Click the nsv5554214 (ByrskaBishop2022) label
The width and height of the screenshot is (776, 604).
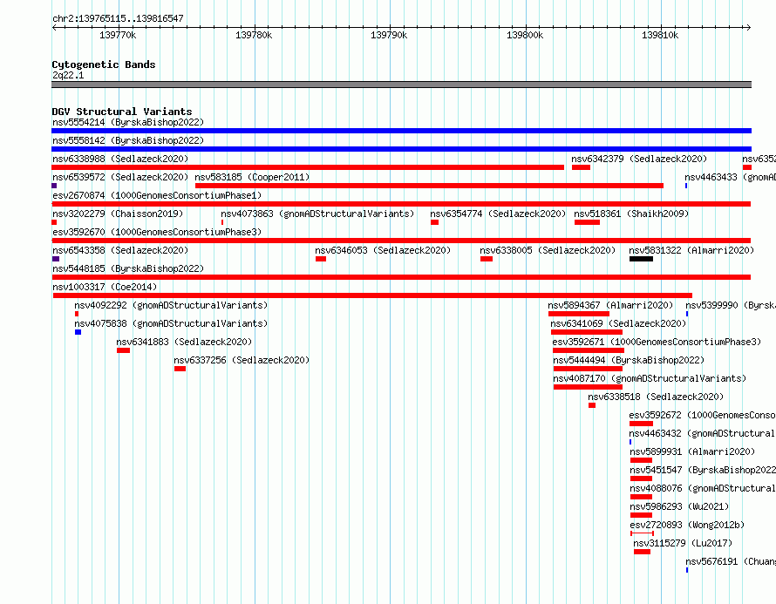(x=128, y=122)
